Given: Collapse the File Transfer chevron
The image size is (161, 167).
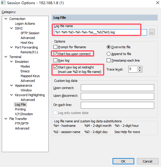Looking at the screenshot, I should [x=6, y=119].
